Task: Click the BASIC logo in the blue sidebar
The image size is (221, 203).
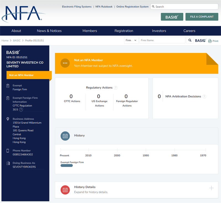Action: [x=13, y=52]
